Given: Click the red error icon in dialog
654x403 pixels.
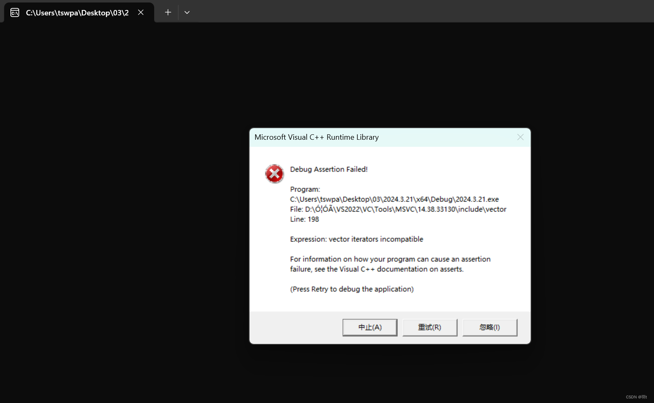Looking at the screenshot, I should point(275,174).
